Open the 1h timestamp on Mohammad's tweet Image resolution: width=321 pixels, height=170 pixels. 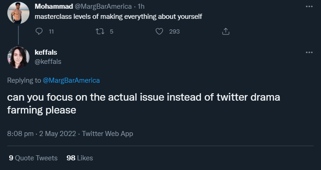[x=141, y=6]
